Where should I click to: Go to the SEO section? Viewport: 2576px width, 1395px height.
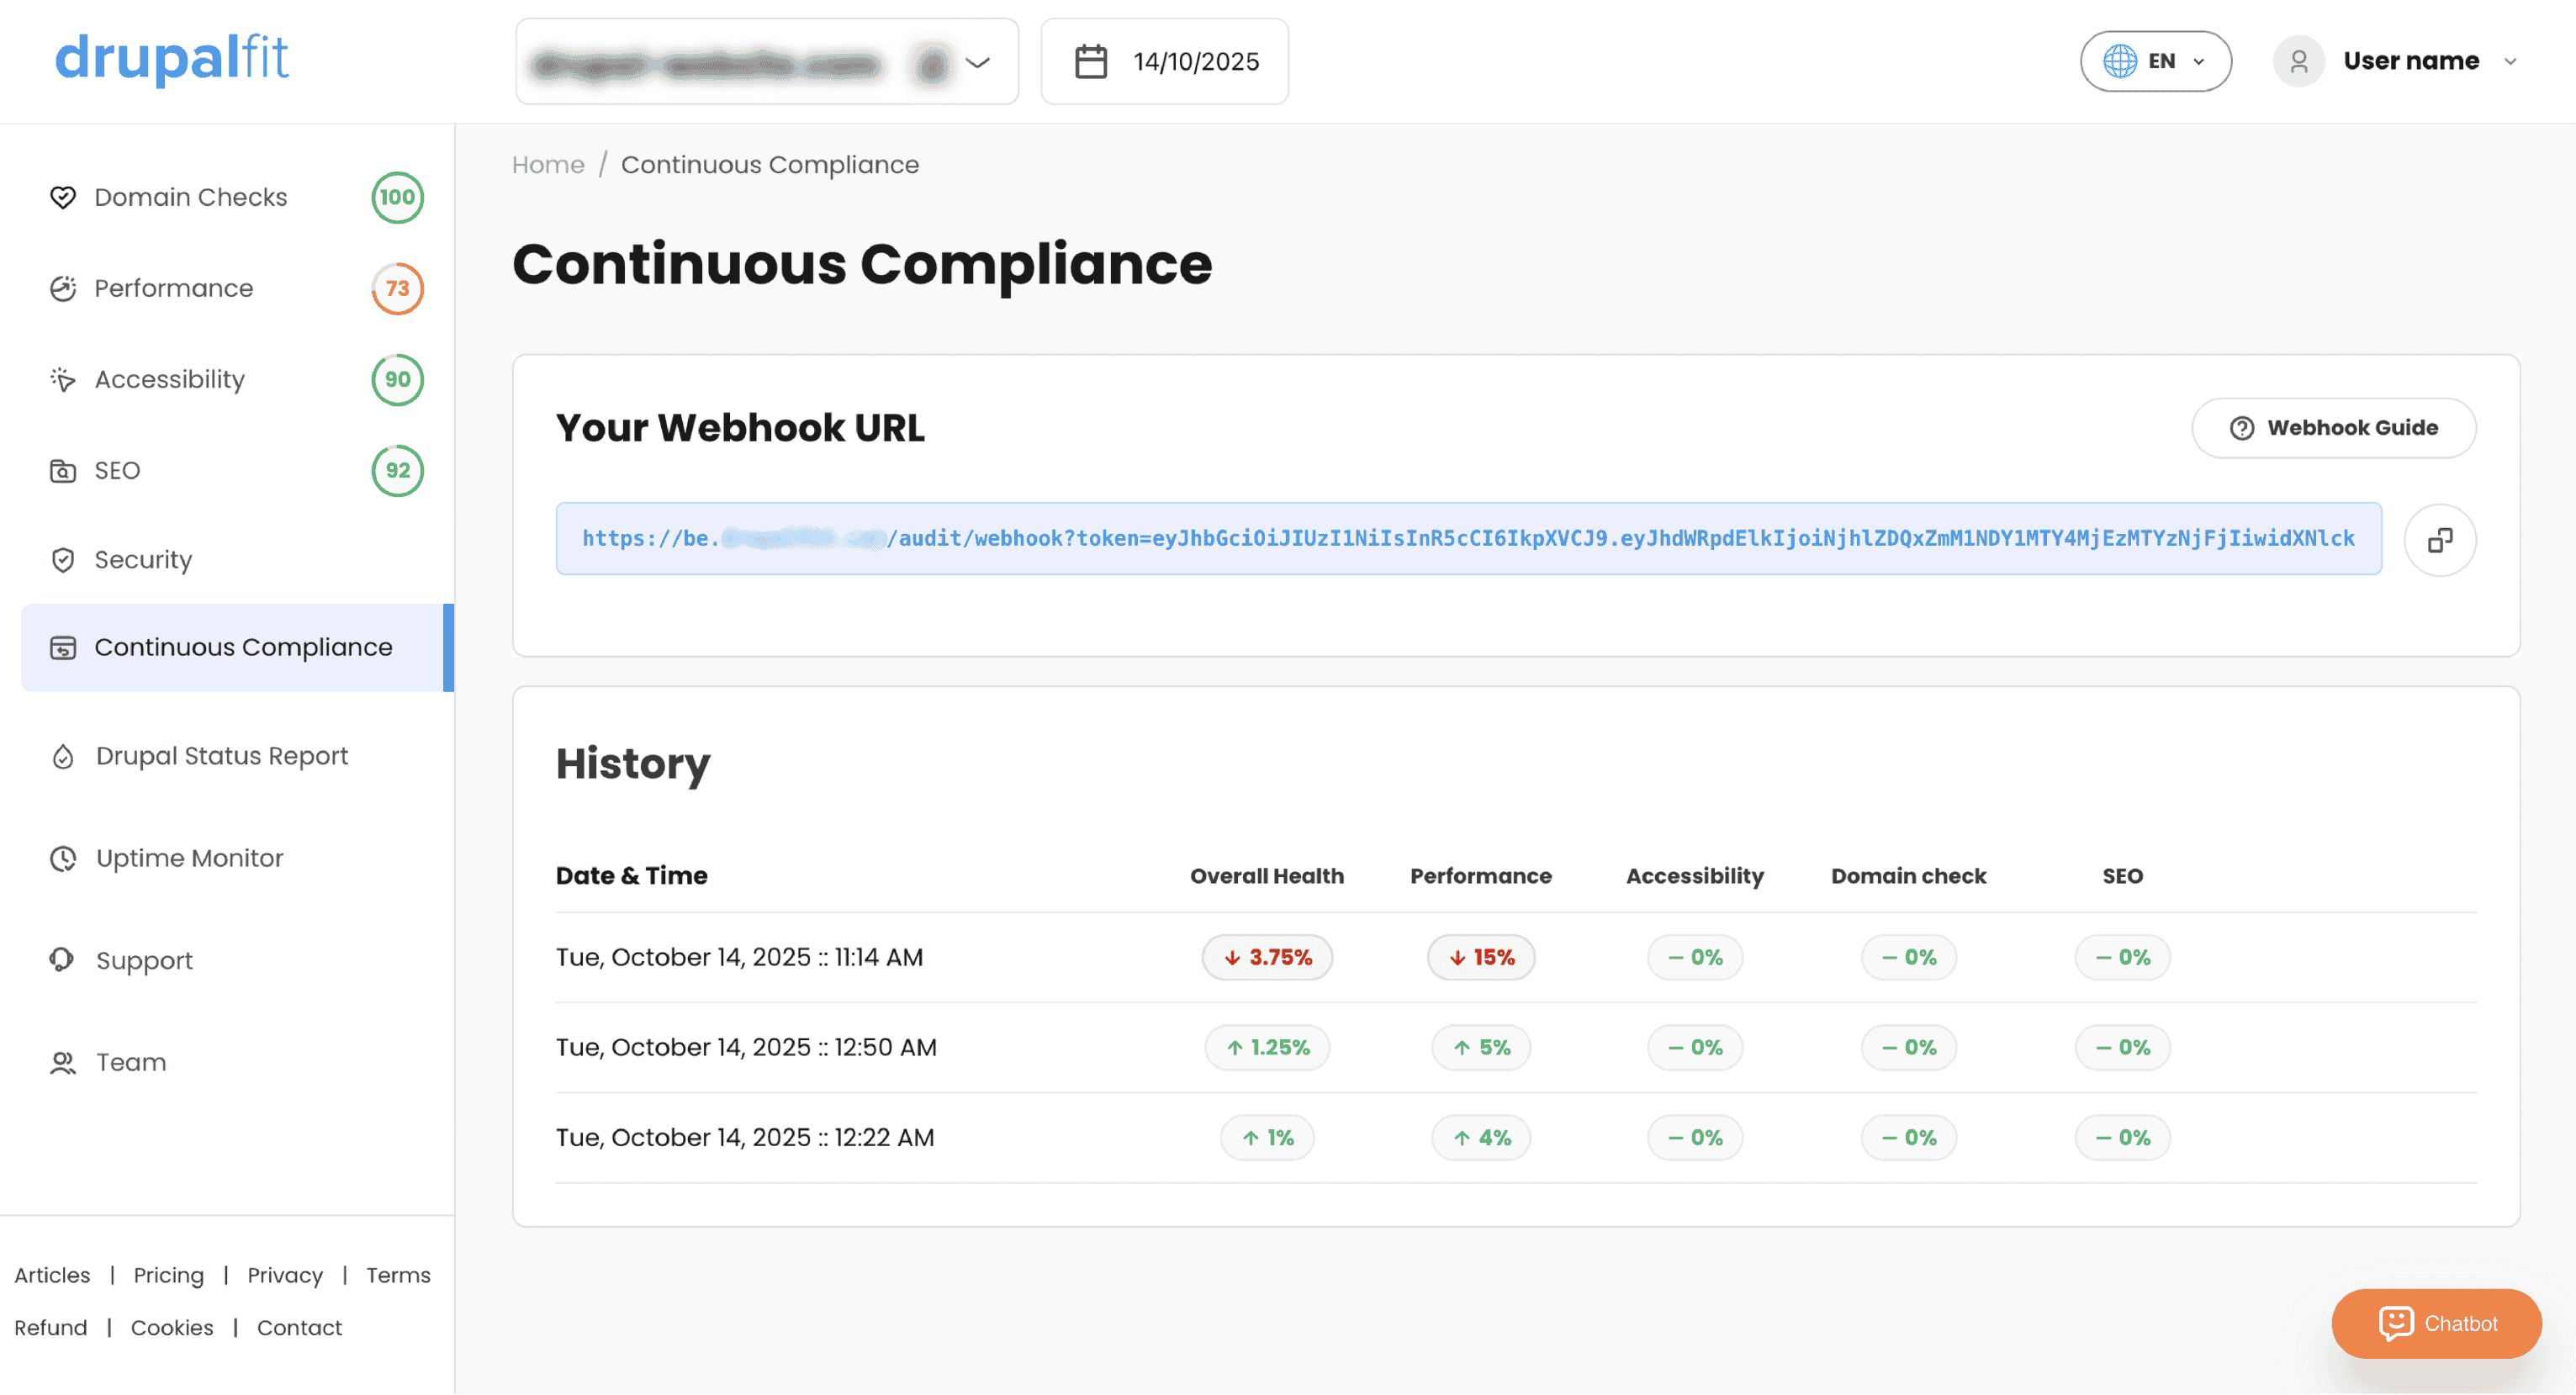tap(117, 470)
